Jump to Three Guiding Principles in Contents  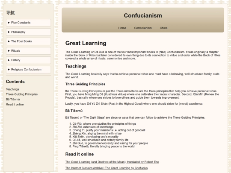(x=22, y=94)
